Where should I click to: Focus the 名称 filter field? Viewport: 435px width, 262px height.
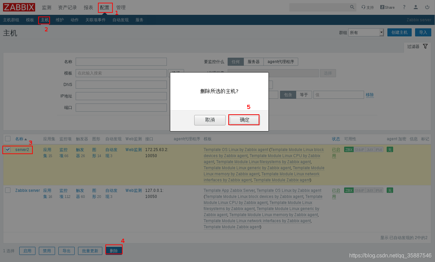(121, 62)
